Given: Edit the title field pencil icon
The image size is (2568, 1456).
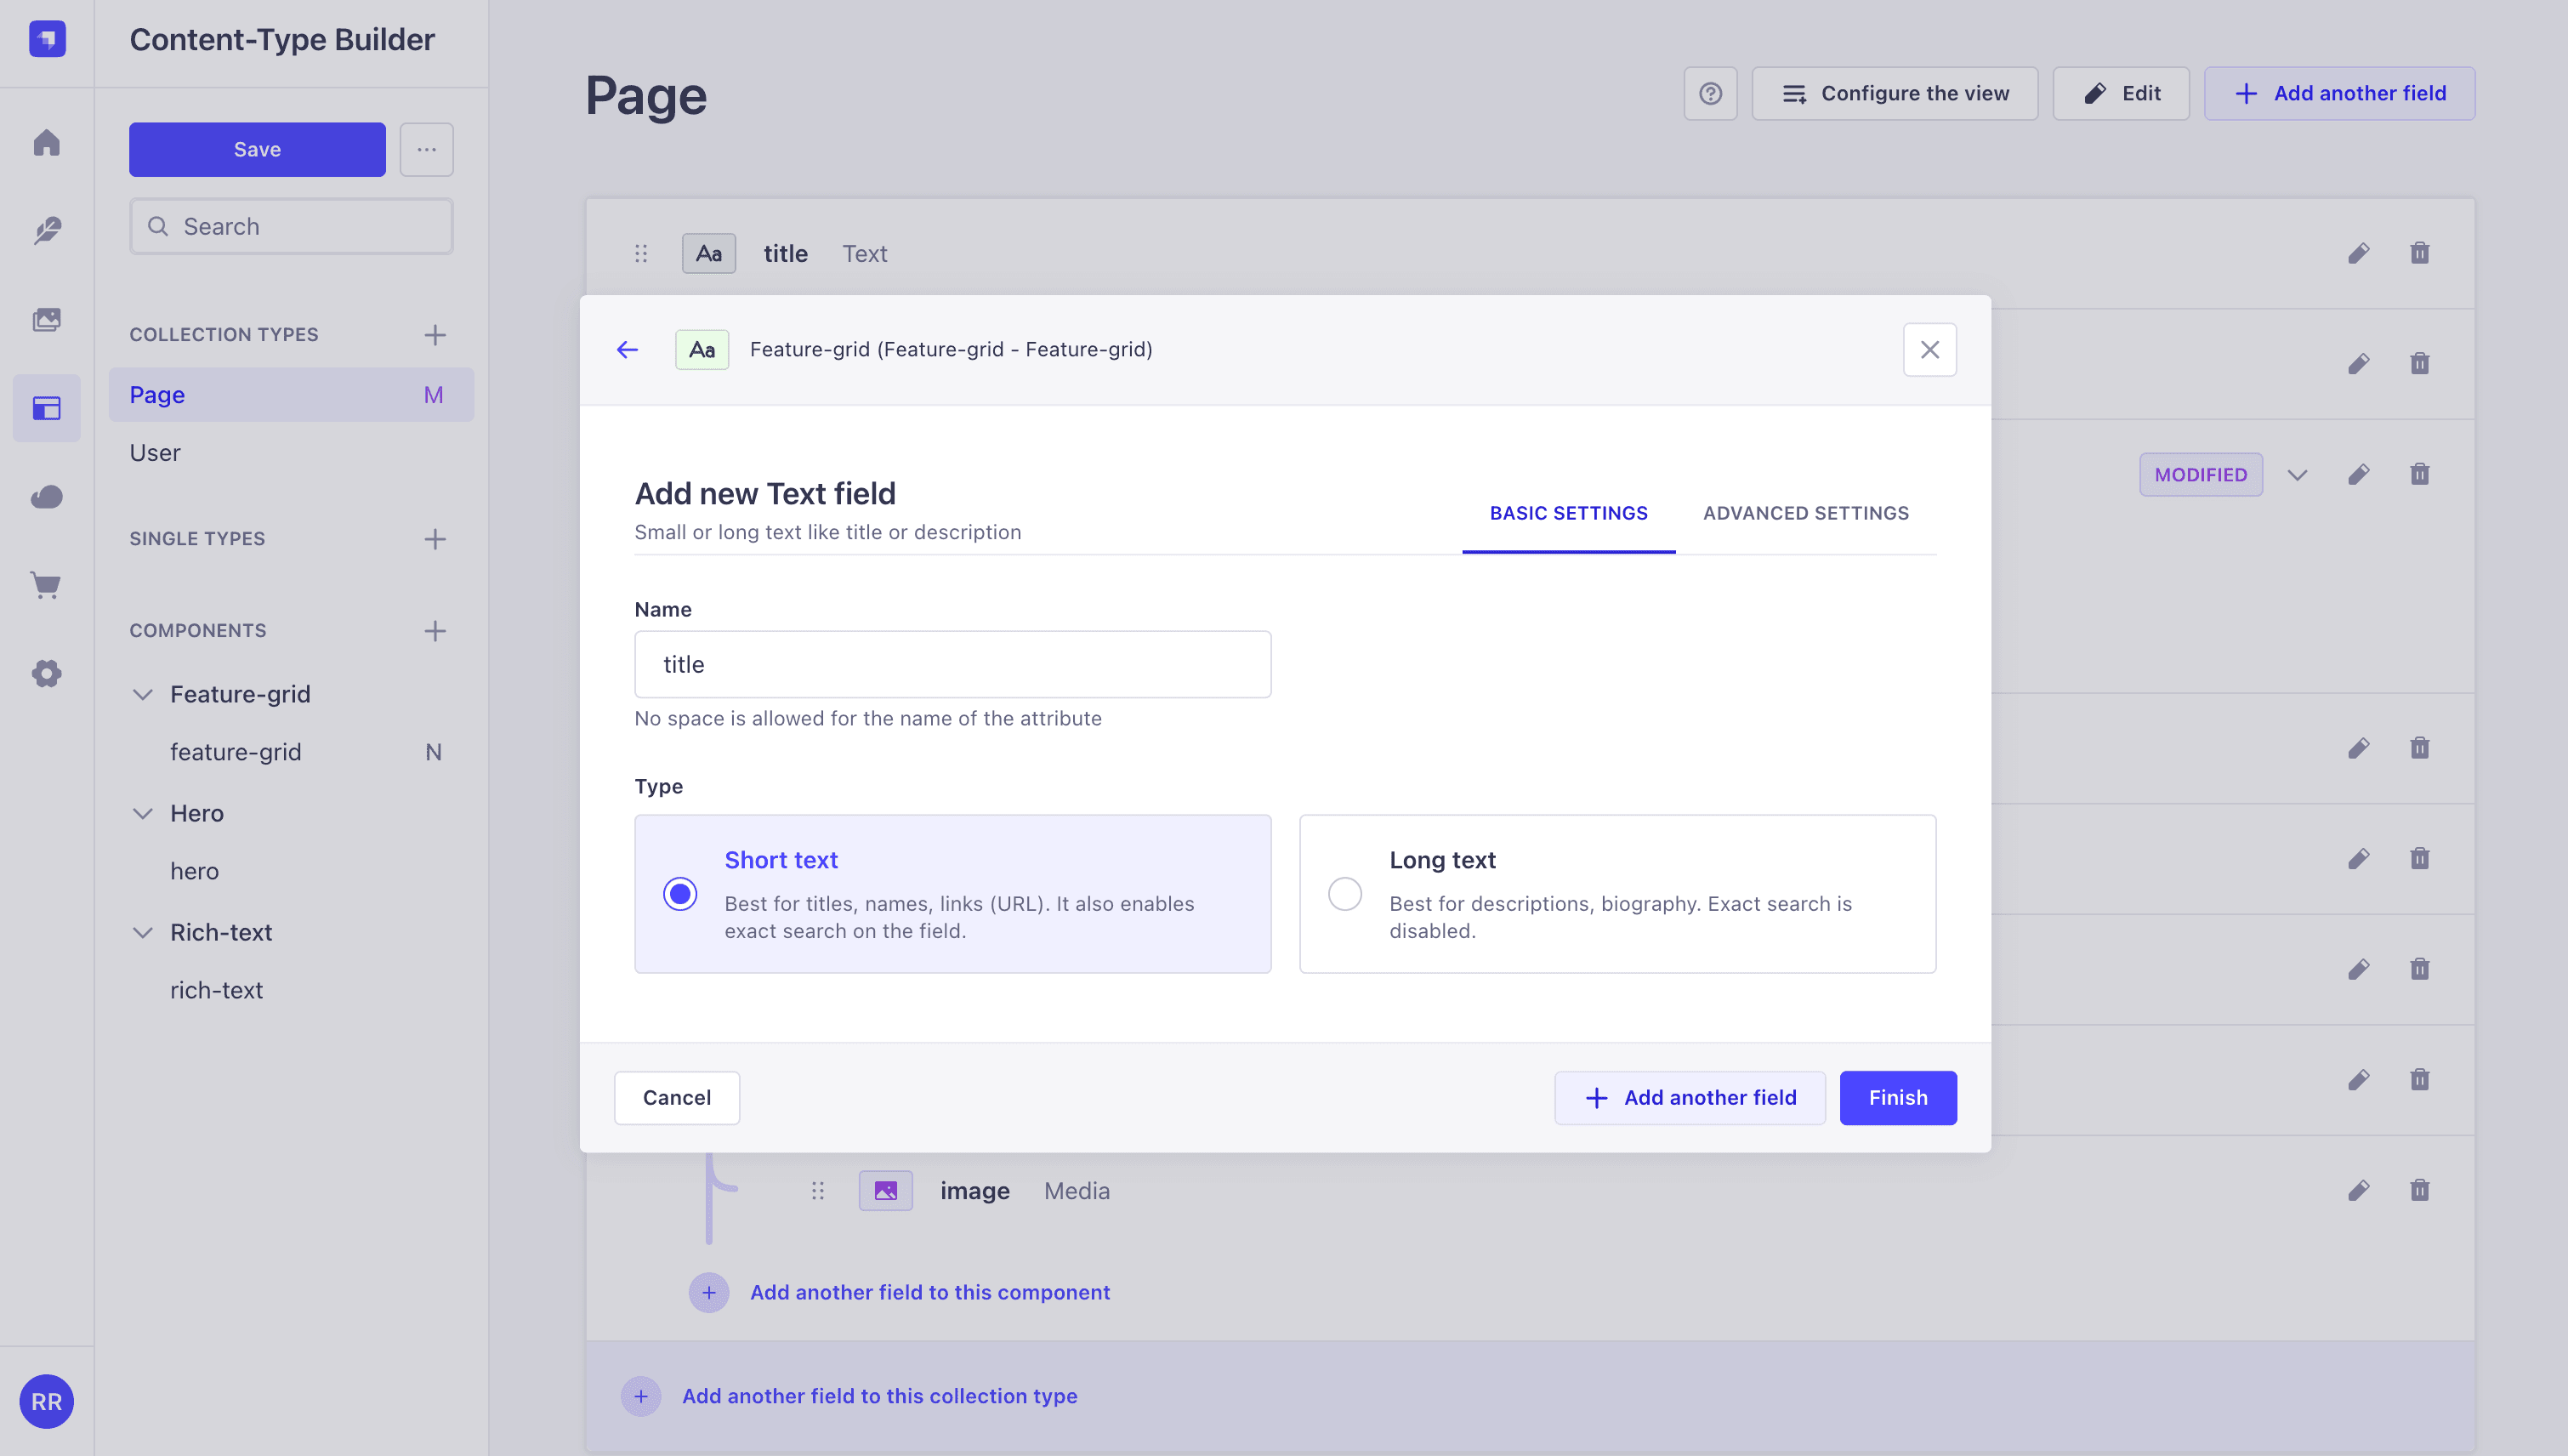Looking at the screenshot, I should point(2359,253).
